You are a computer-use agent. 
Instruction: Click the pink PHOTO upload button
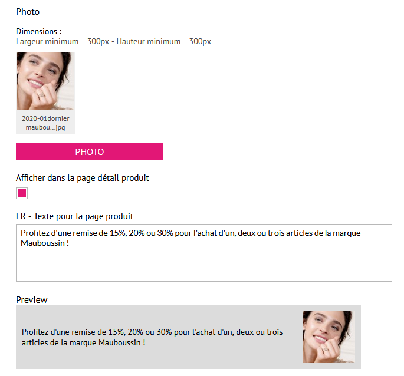(90, 151)
